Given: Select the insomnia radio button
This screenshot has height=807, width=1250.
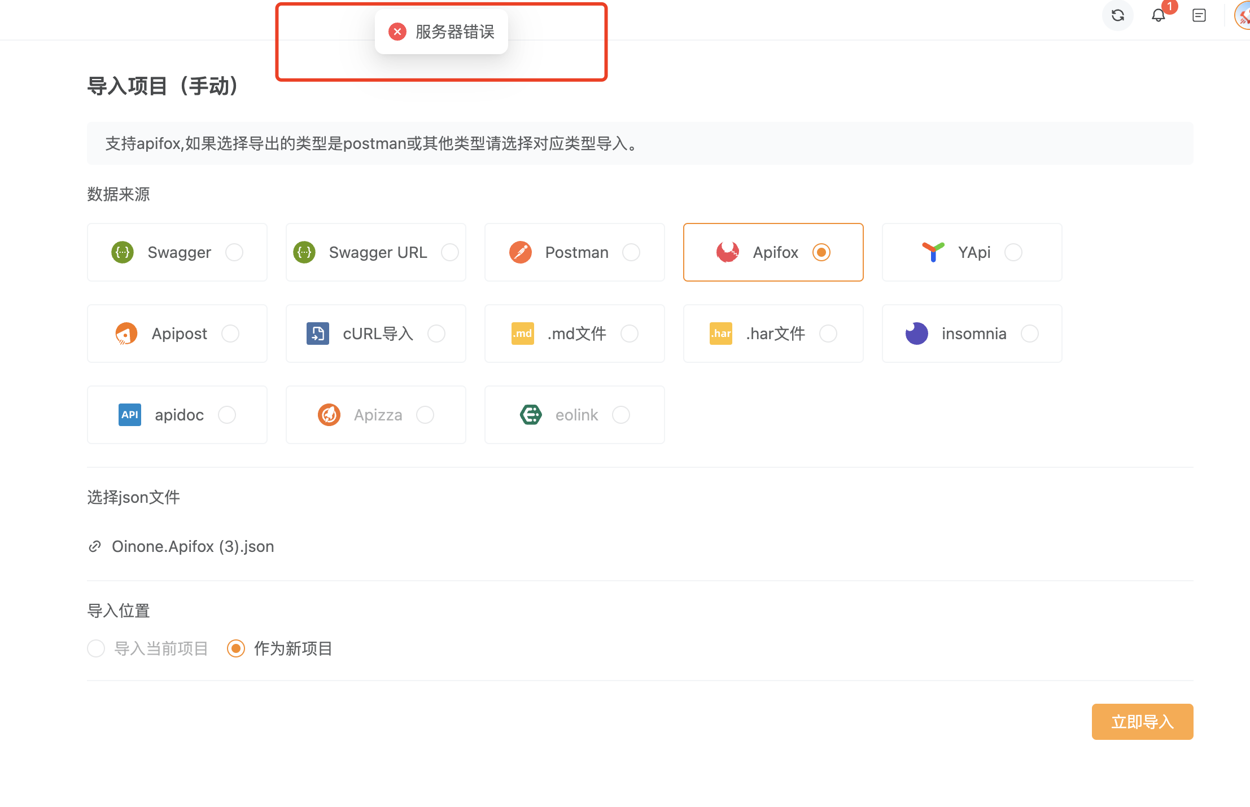Looking at the screenshot, I should click(1030, 334).
